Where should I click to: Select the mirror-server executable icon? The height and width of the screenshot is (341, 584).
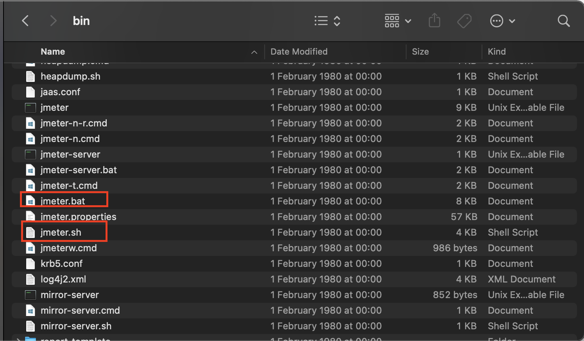coord(30,295)
